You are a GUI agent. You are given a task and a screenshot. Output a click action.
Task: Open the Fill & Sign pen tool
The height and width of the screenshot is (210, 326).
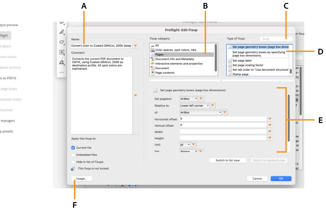(x=62, y=62)
